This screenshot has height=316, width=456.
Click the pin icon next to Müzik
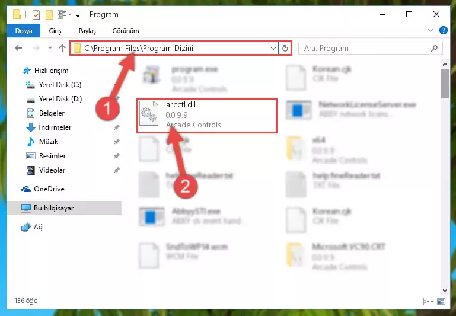point(117,142)
